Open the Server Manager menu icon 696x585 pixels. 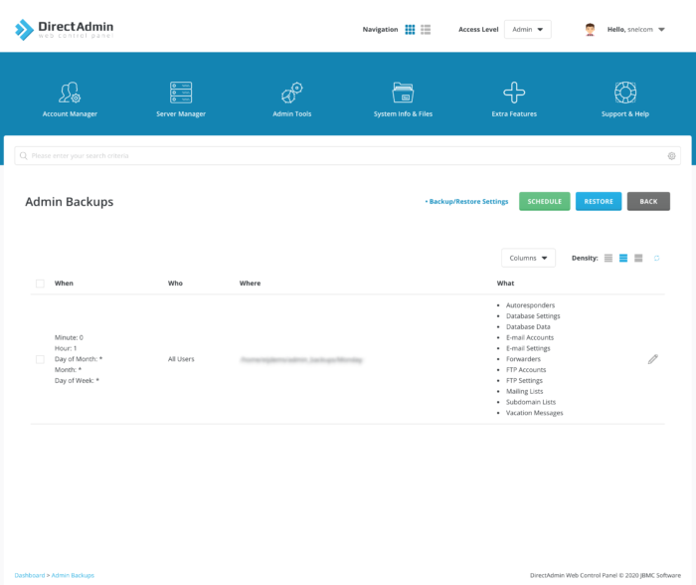click(x=181, y=93)
